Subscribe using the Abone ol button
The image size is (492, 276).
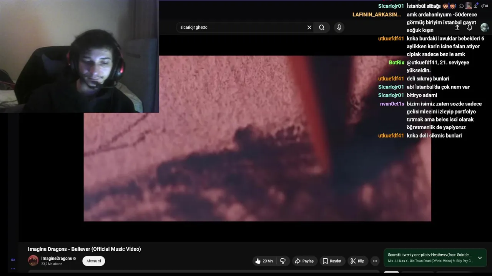pos(93,261)
